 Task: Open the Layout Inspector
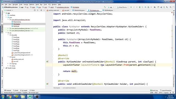tap(166, 90)
